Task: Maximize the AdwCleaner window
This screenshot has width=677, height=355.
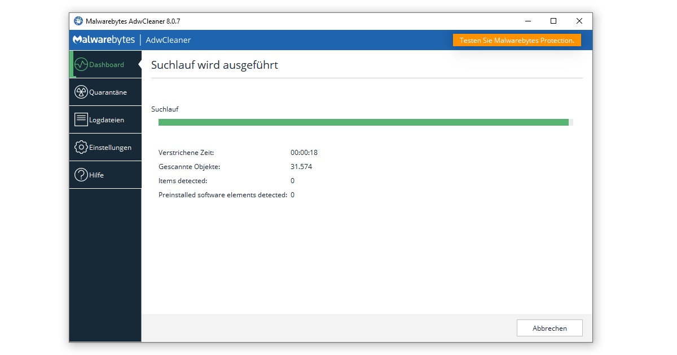Action: tap(553, 21)
